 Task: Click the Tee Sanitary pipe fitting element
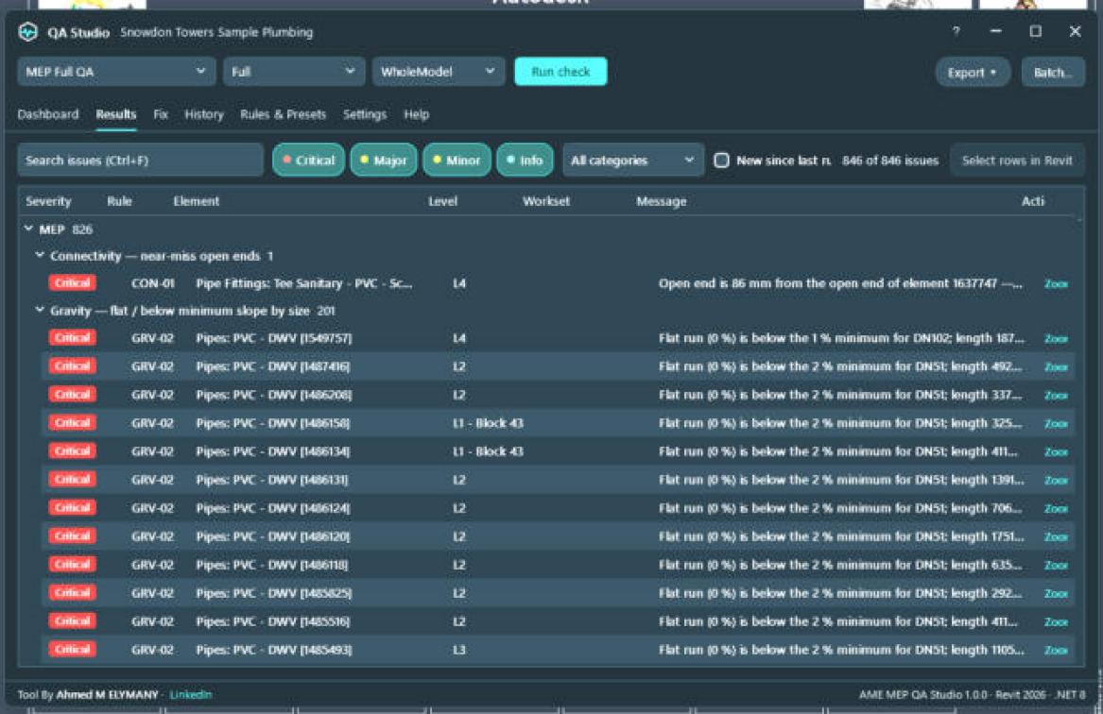(x=304, y=283)
